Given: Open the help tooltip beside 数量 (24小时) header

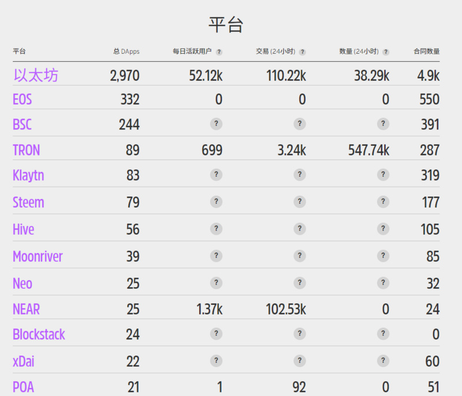Looking at the screenshot, I should pyautogui.click(x=385, y=51).
